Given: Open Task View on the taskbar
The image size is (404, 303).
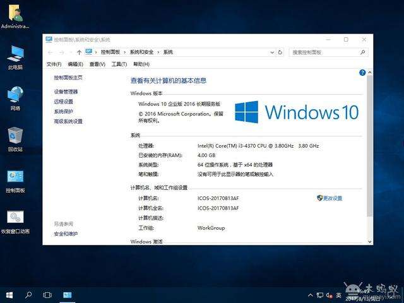Looking at the screenshot, I should pos(47,295).
